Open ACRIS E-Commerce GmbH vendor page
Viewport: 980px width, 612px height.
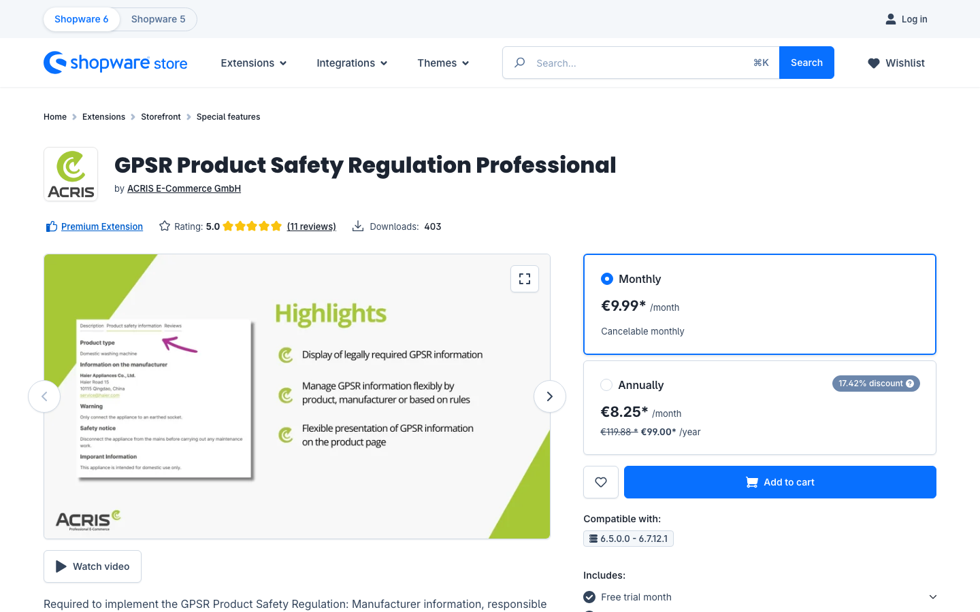(x=184, y=188)
